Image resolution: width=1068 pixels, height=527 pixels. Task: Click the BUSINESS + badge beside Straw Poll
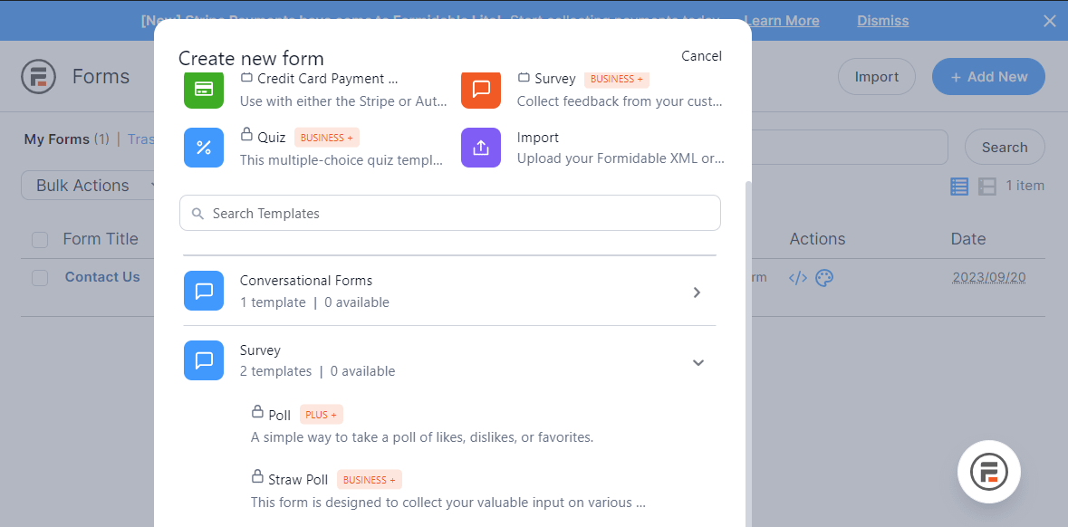(x=370, y=480)
